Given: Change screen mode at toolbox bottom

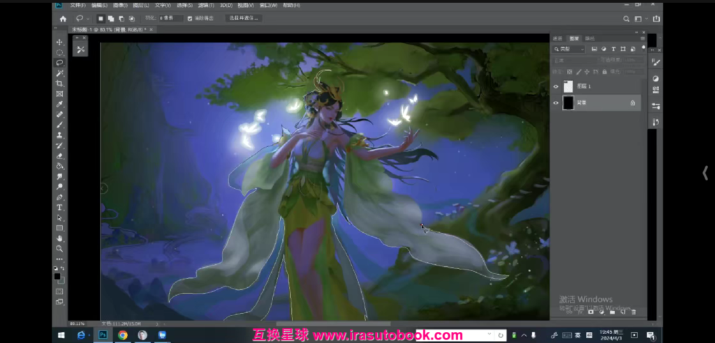Looking at the screenshot, I should point(59,302).
